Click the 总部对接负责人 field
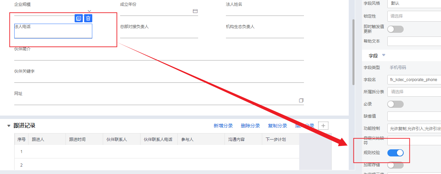441x174 pixels. [x=159, y=31]
